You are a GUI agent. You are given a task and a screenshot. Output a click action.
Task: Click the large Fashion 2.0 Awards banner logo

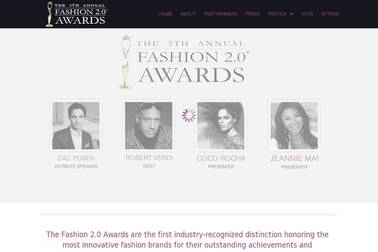click(x=184, y=62)
